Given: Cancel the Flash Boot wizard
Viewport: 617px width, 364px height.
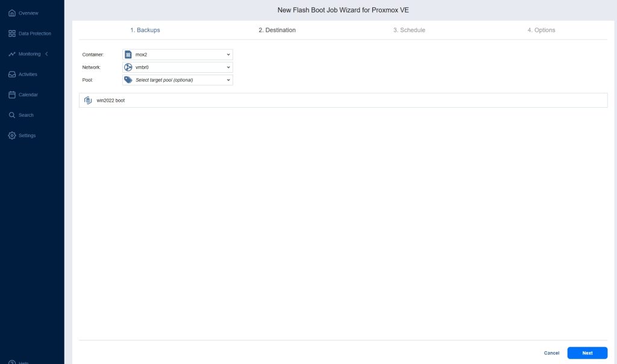Looking at the screenshot, I should [551, 353].
